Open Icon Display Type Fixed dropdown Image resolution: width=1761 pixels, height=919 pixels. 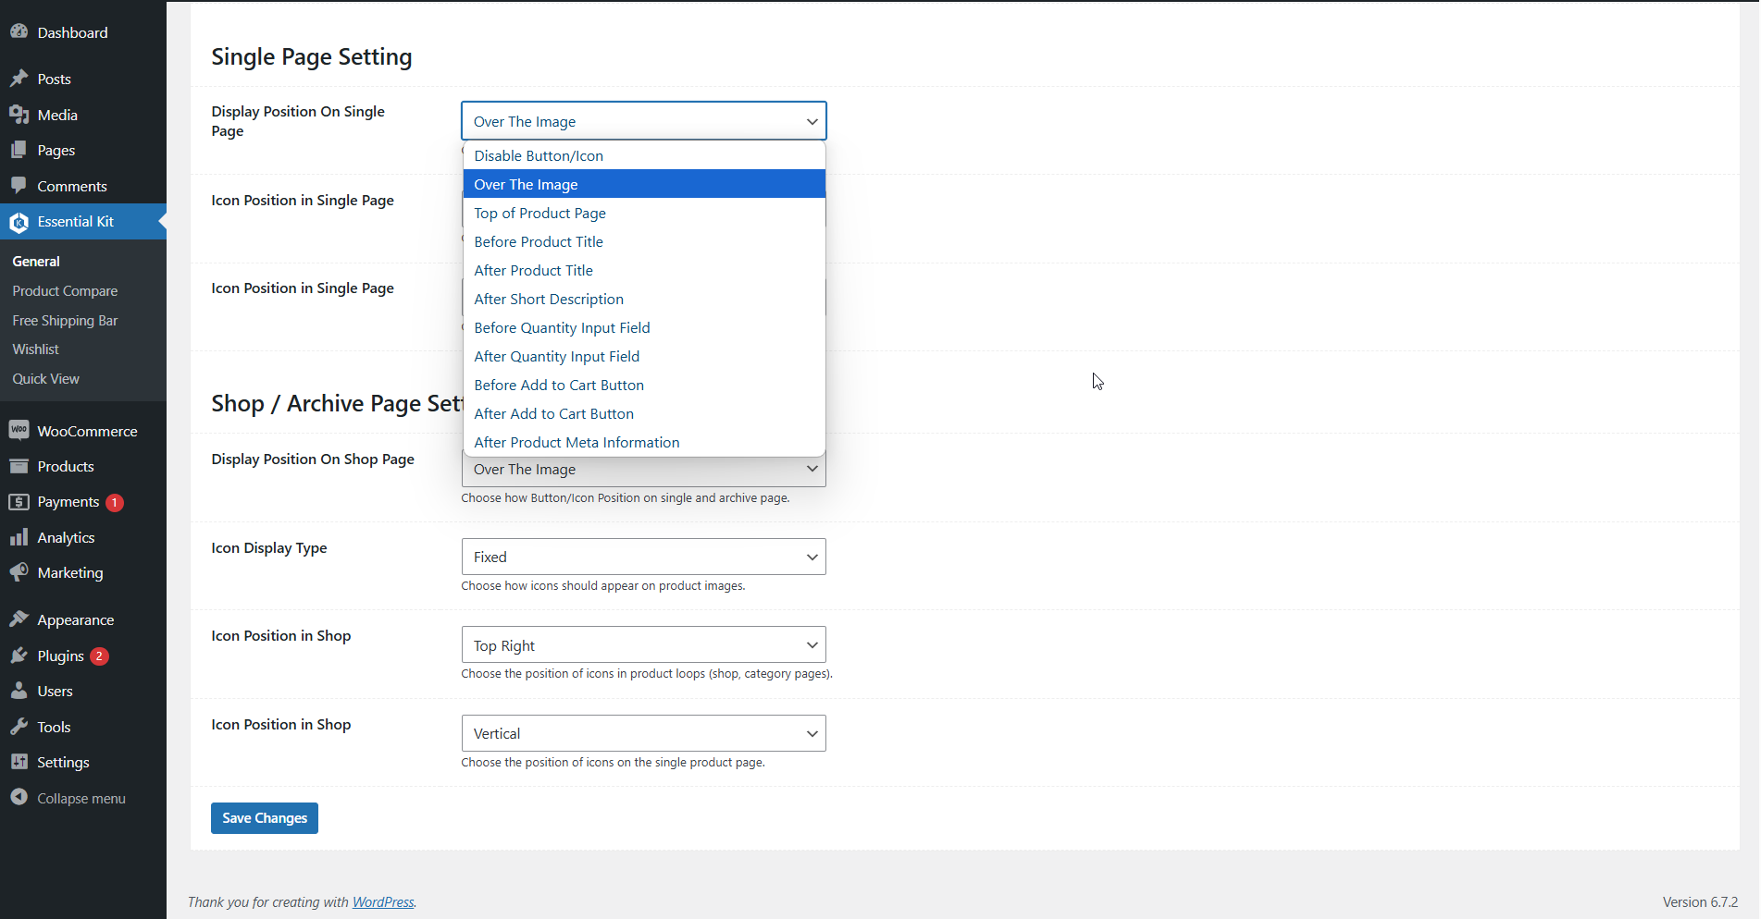644,557
